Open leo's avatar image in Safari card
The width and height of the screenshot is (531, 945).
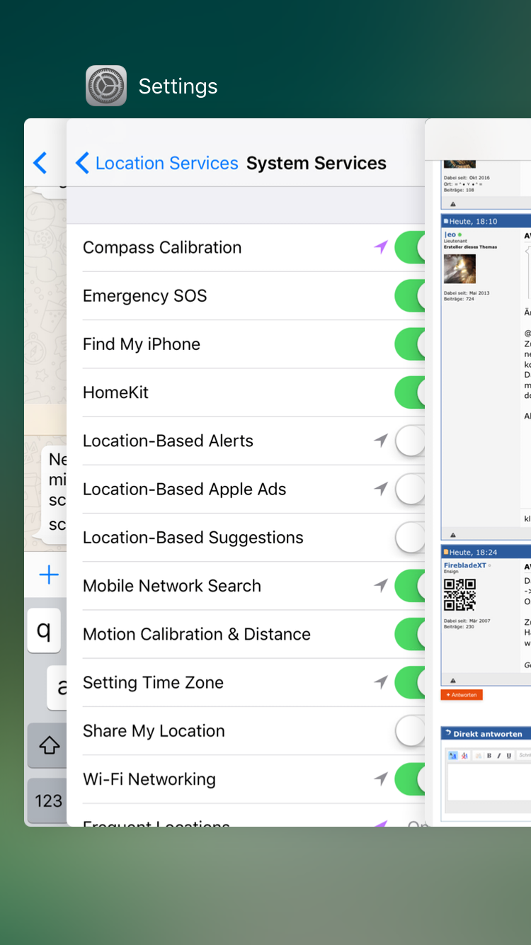click(459, 269)
